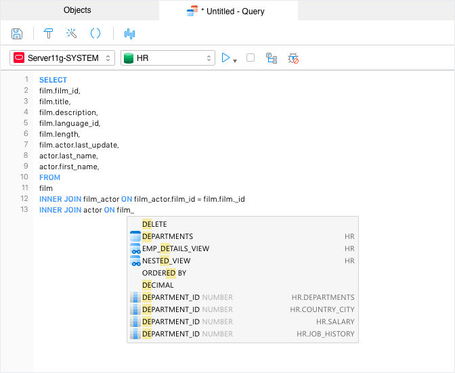The width and height of the screenshot is (455, 373).
Task: Choose DELETE from autocomplete list
Action: [x=242, y=224]
